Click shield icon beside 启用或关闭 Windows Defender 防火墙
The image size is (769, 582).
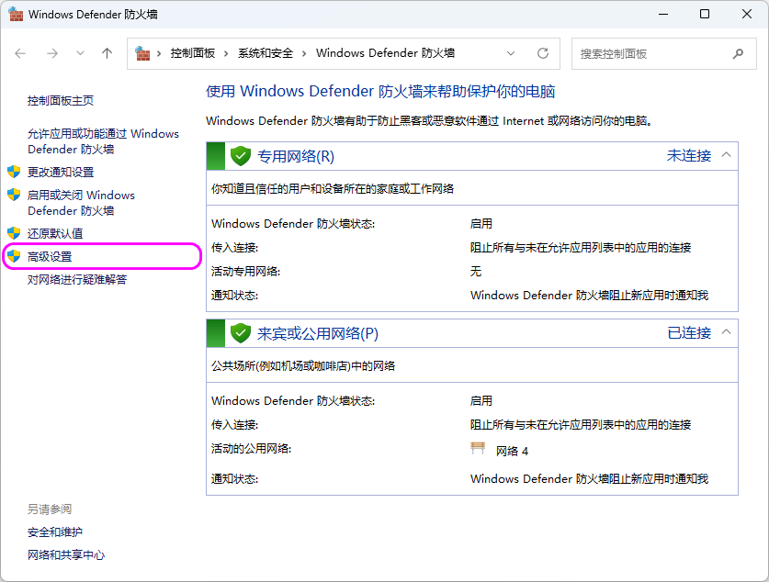pos(14,195)
